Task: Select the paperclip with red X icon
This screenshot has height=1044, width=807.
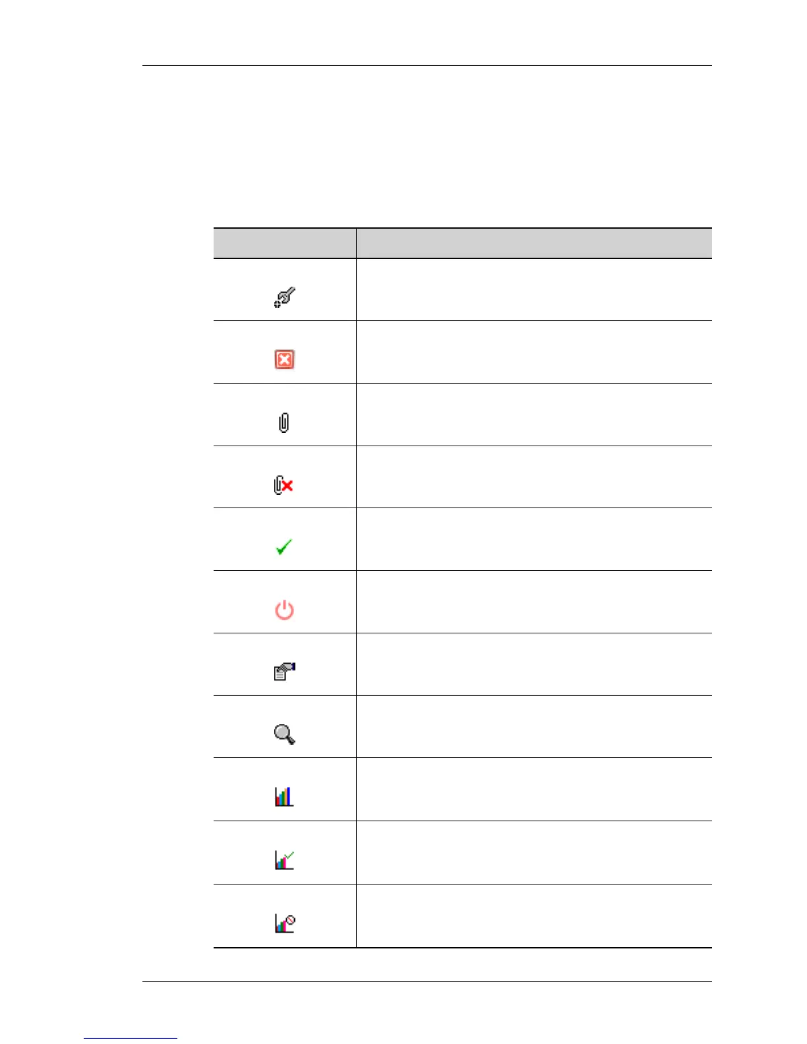Action: (284, 485)
